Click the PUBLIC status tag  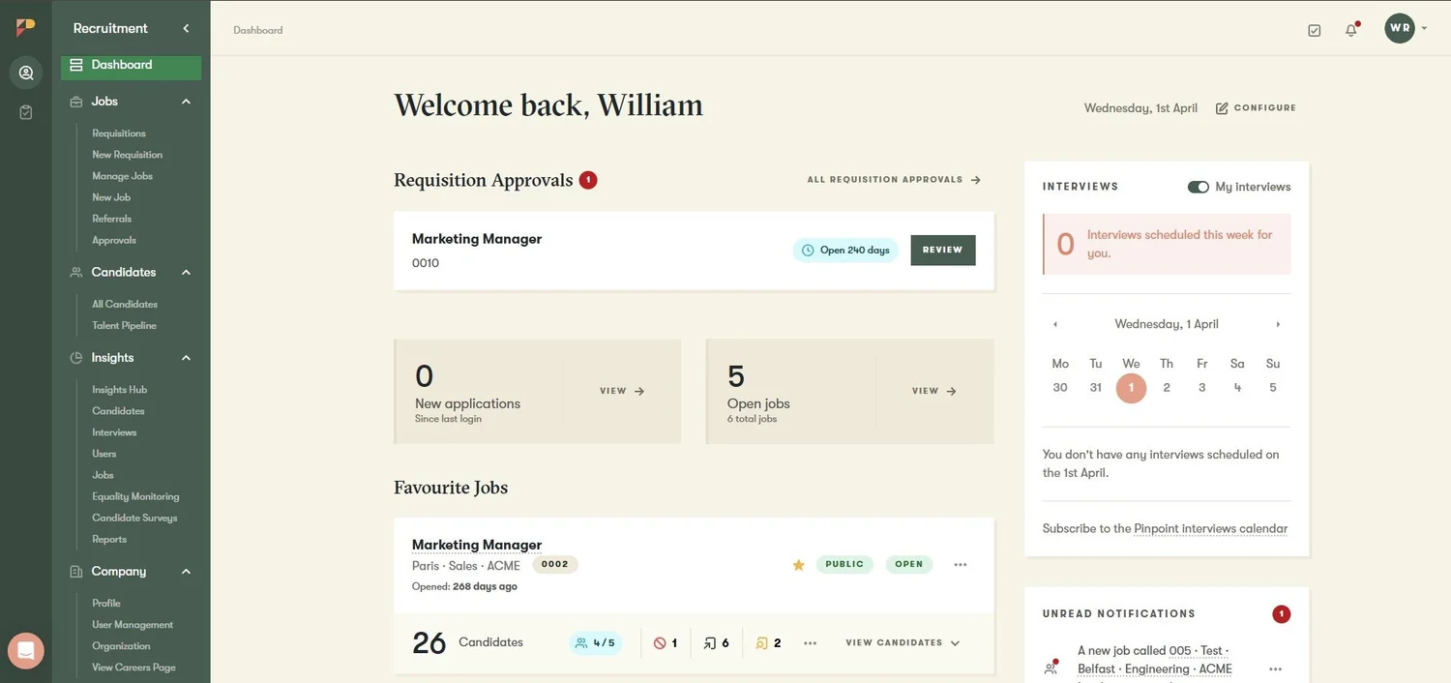[844, 565]
